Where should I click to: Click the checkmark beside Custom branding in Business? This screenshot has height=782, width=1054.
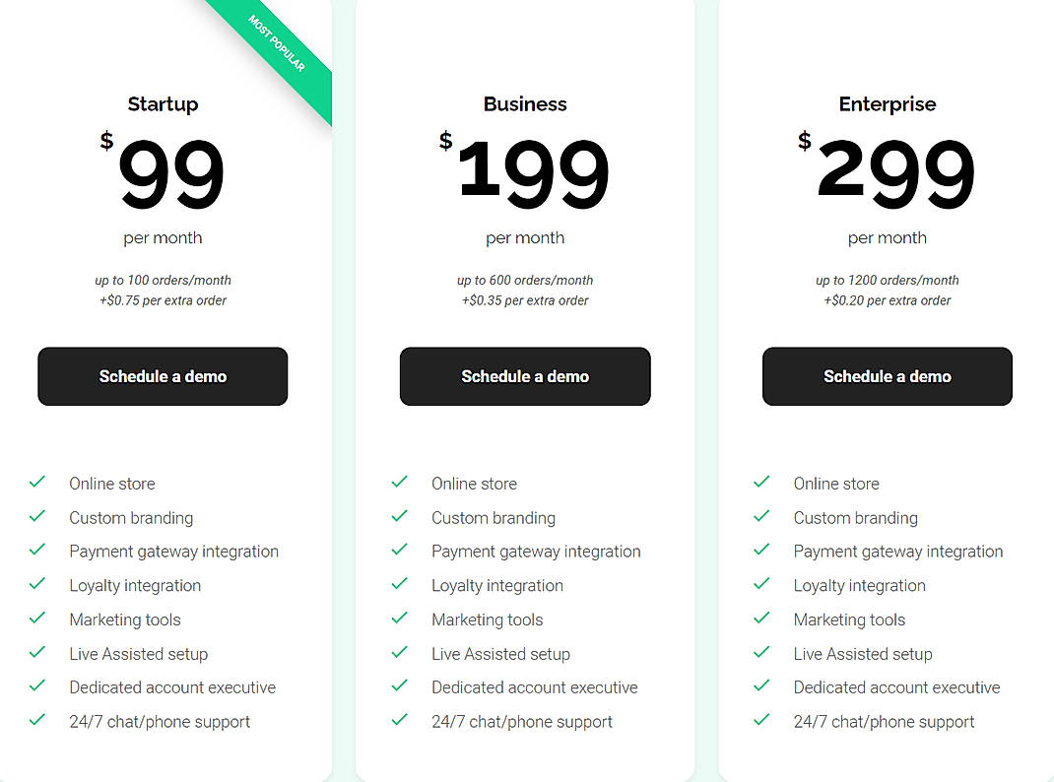(400, 516)
